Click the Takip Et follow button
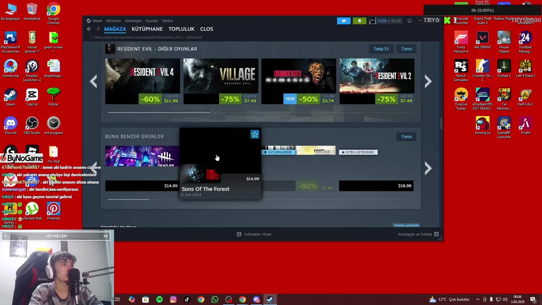542x305 pixels. coord(381,49)
